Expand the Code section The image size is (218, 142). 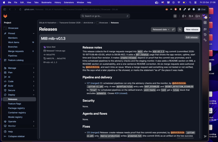point(34,81)
